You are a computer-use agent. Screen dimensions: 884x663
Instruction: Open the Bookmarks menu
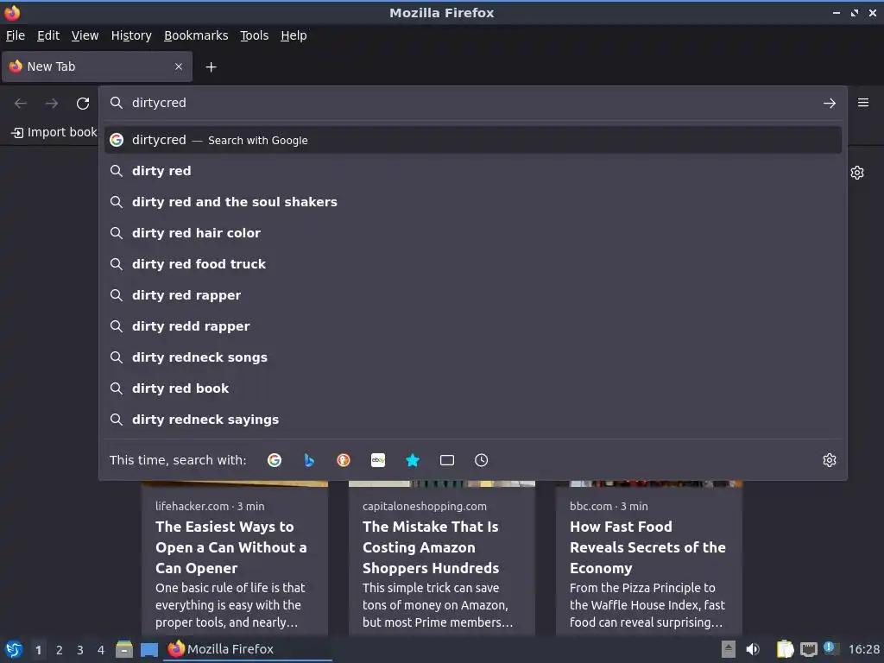coord(196,35)
